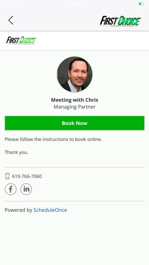Image resolution: width=149 pixels, height=265 pixels.
Task: Tap the Managing Partner subtitle
Action: pos(75,107)
